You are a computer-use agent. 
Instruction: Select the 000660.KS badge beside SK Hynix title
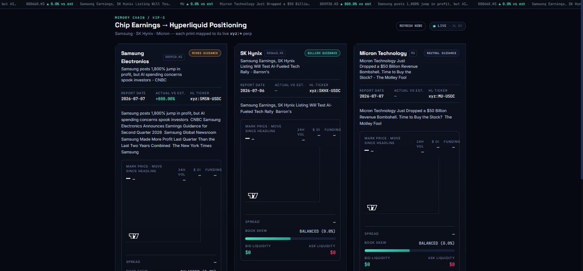[x=275, y=53]
